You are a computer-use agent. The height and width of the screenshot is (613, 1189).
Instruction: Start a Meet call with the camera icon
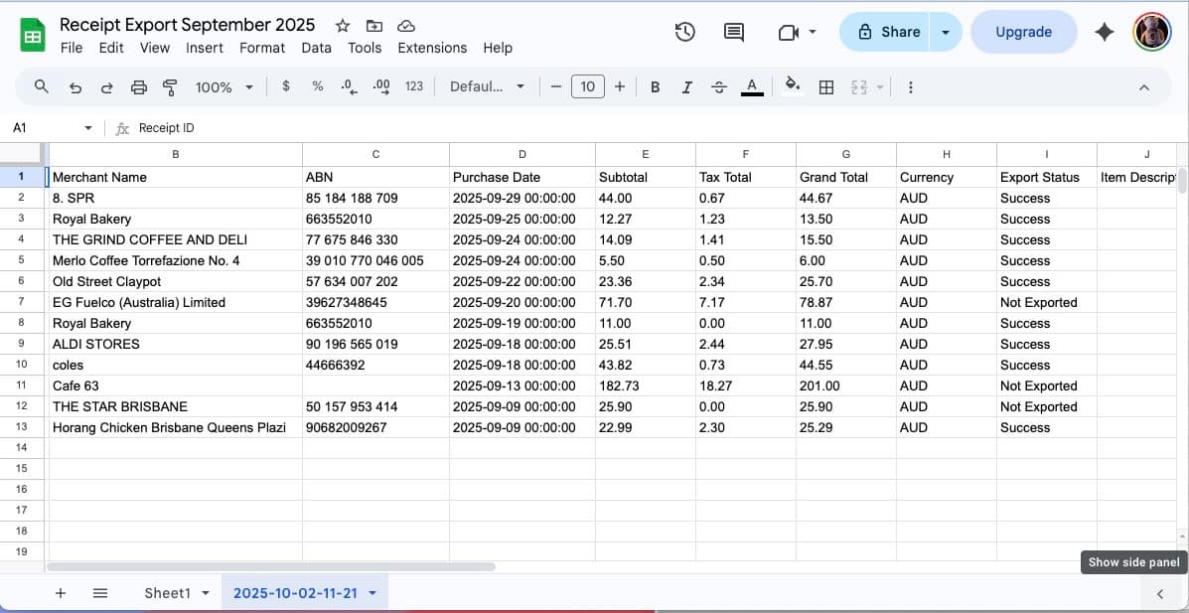[x=790, y=31]
